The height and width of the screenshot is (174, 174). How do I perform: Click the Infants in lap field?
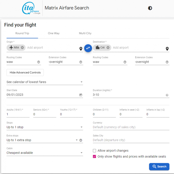click(x=158, y=114)
